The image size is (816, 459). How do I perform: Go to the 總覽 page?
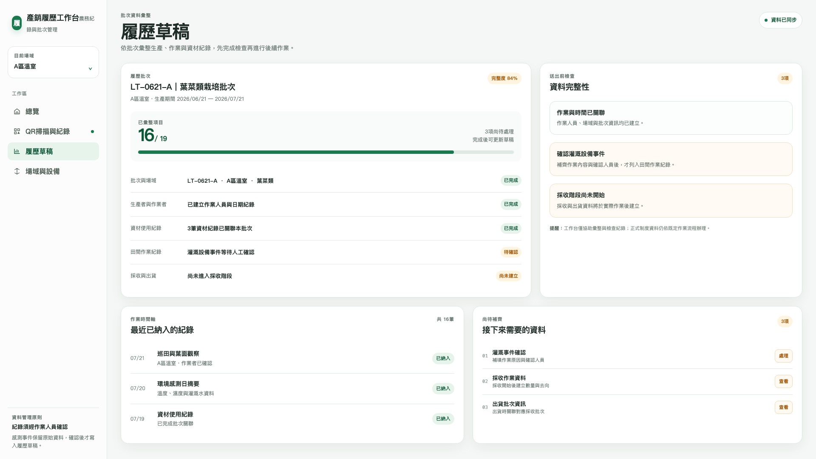53,111
